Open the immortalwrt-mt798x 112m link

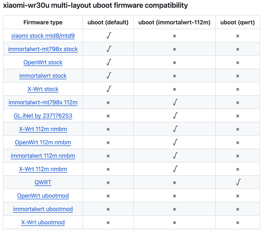(x=43, y=102)
